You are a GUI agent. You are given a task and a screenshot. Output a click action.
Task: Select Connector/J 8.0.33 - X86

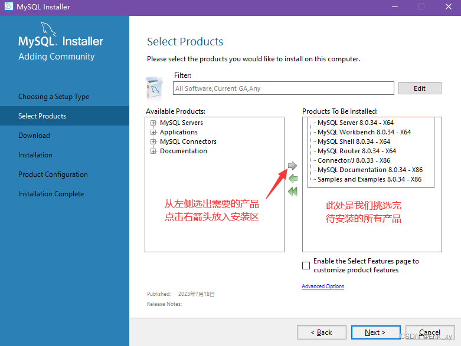point(354,160)
